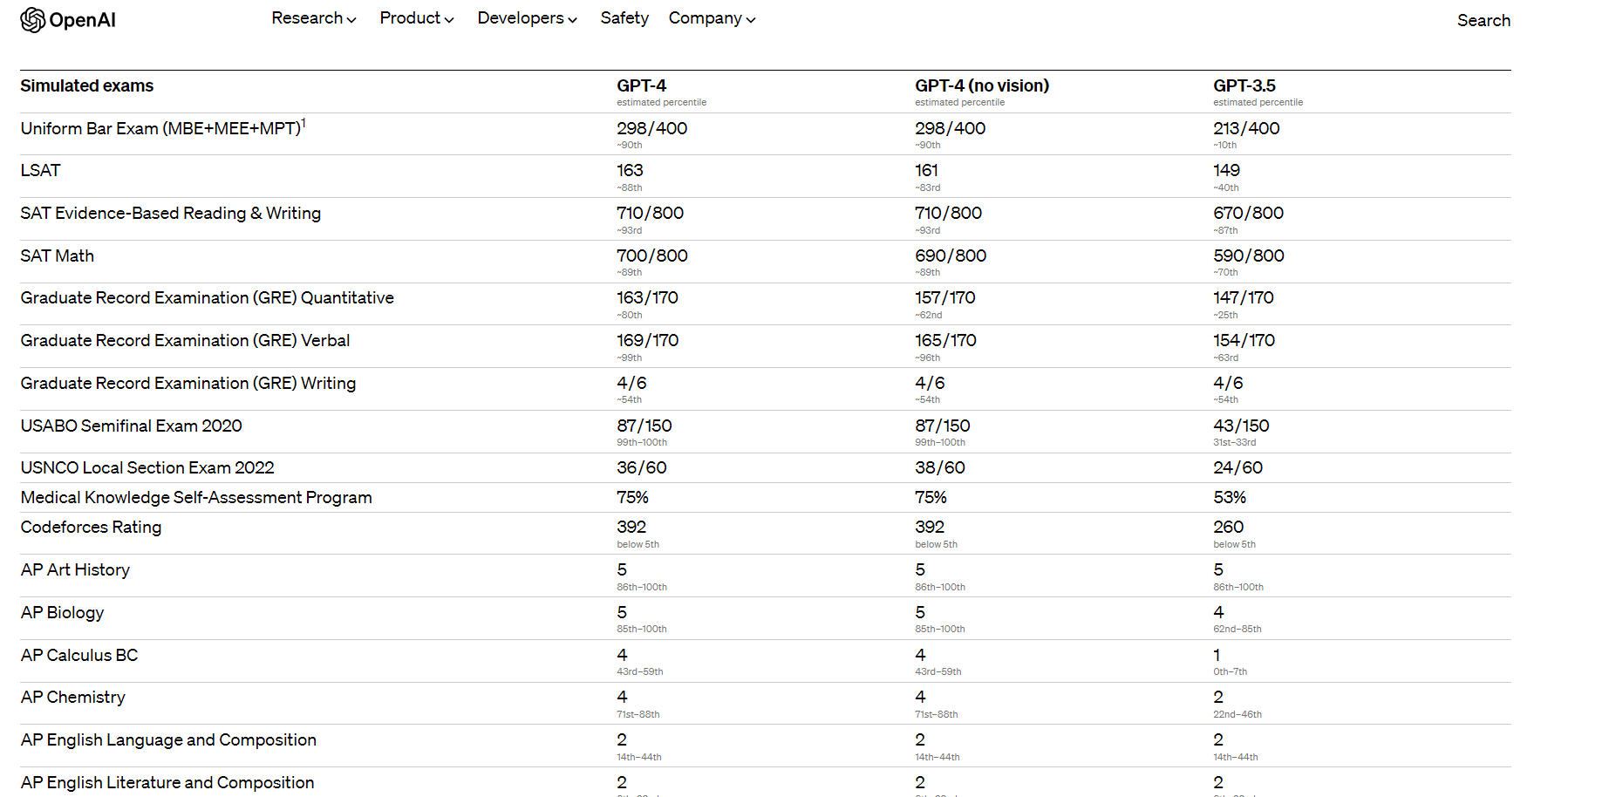Select the GPT-4 (no vision) USNCO score 38/60

click(x=940, y=467)
